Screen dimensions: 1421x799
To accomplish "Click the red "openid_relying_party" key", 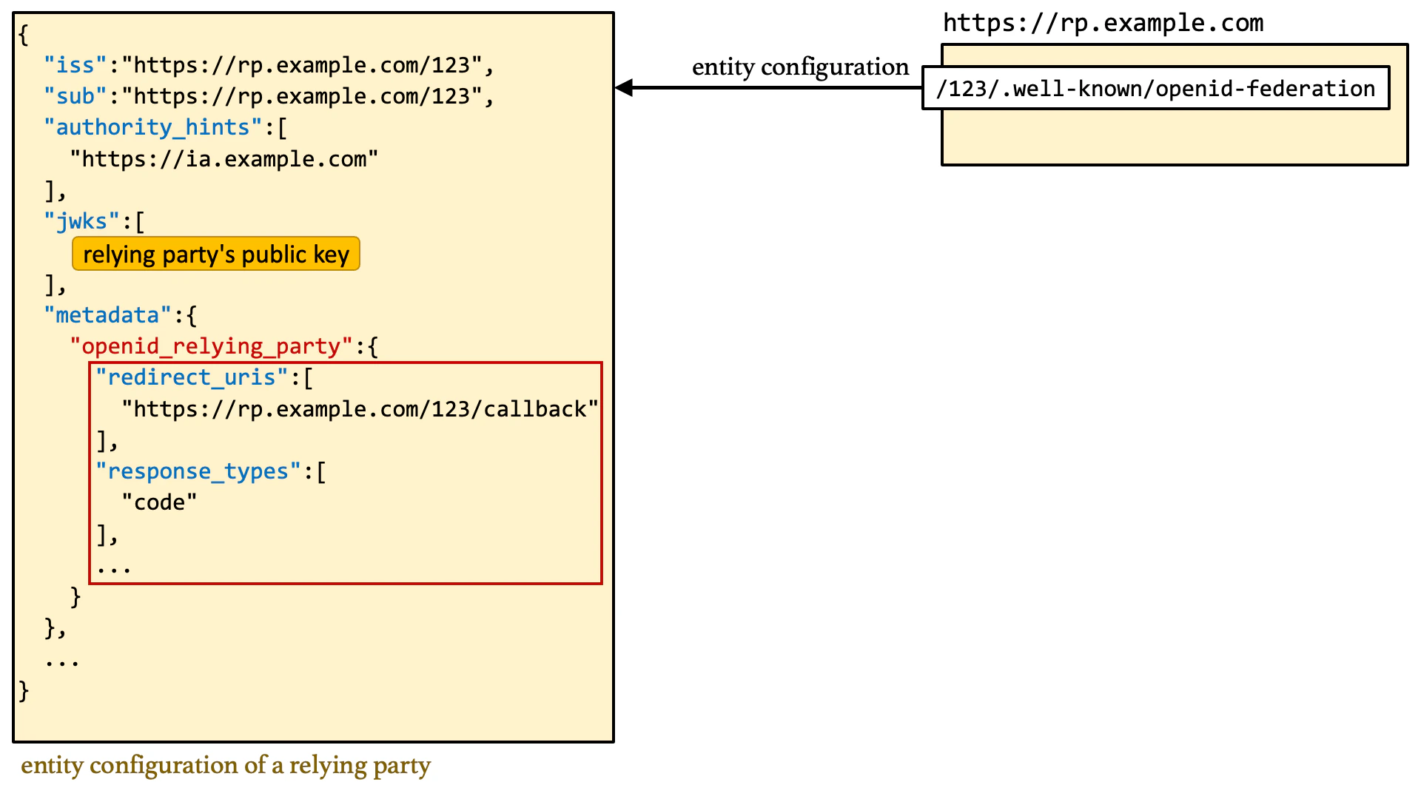I will (211, 346).
